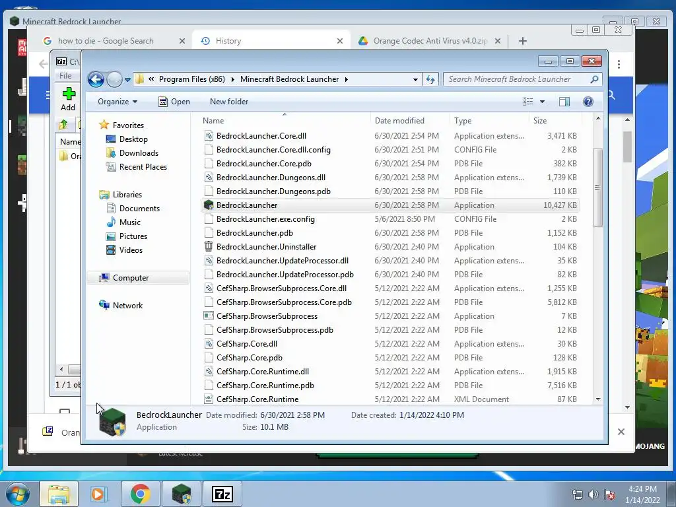This screenshot has height=507, width=676.
Task: Open Recent Places in navigation pane
Action: (x=143, y=167)
